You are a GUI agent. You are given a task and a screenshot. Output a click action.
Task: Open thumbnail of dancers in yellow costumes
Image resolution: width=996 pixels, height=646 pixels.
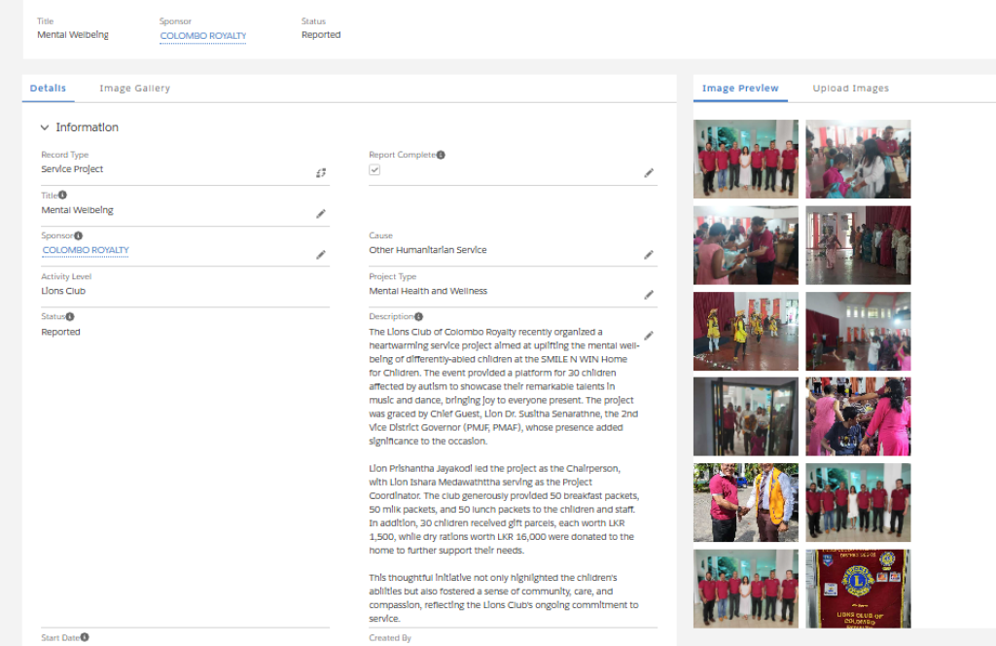746,331
